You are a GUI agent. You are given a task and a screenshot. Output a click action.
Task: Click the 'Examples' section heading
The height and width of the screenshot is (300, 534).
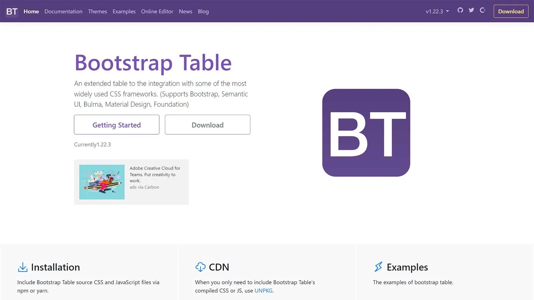point(407,267)
